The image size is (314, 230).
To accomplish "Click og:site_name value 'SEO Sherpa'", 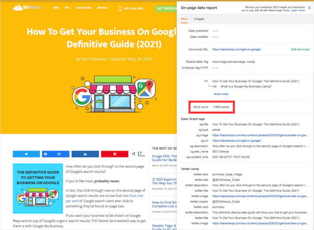I will [x=220, y=152].
